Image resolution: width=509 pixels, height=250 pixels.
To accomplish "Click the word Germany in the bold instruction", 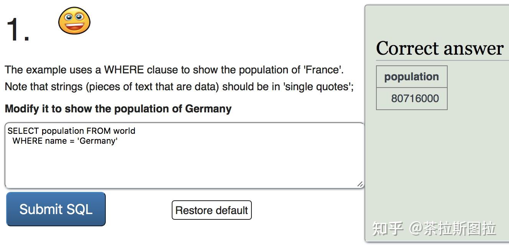I will [208, 109].
